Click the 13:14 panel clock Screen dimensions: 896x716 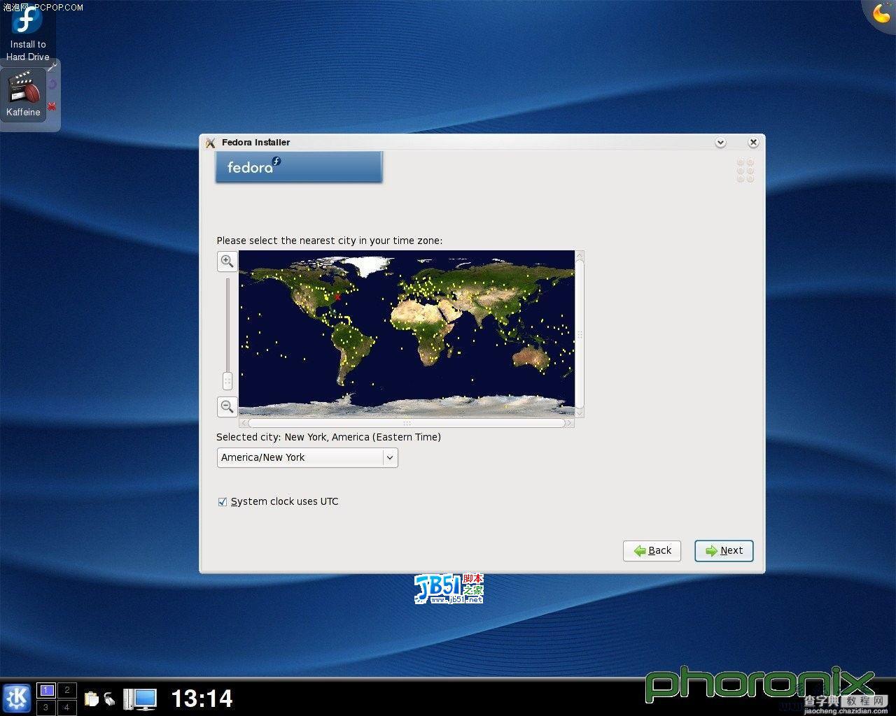(202, 699)
